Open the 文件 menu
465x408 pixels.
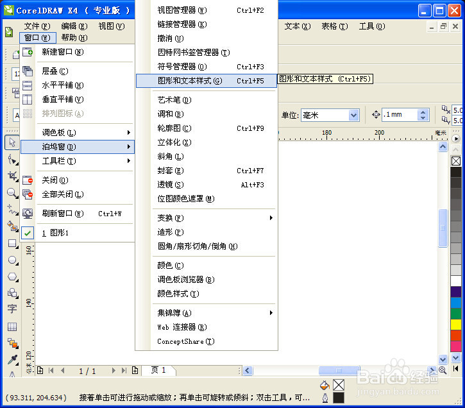37,26
